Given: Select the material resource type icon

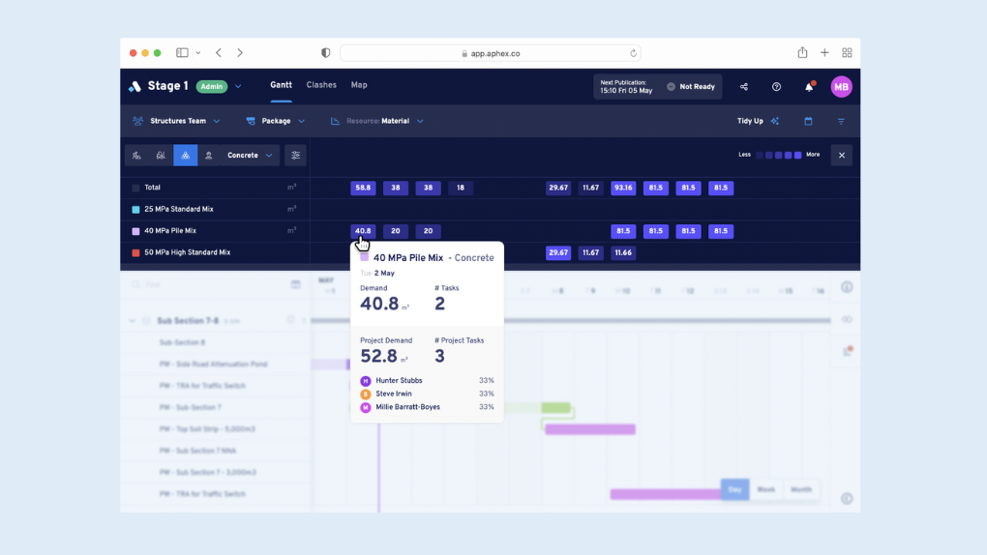Looking at the screenshot, I should tap(185, 156).
